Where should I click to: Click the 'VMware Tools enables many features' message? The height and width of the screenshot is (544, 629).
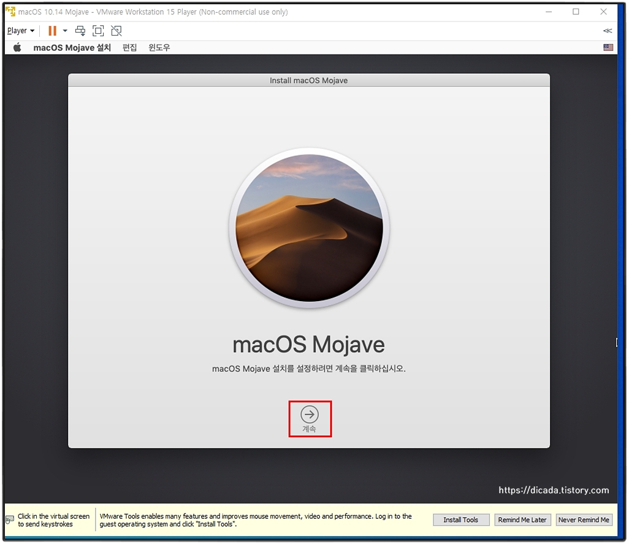point(256,520)
